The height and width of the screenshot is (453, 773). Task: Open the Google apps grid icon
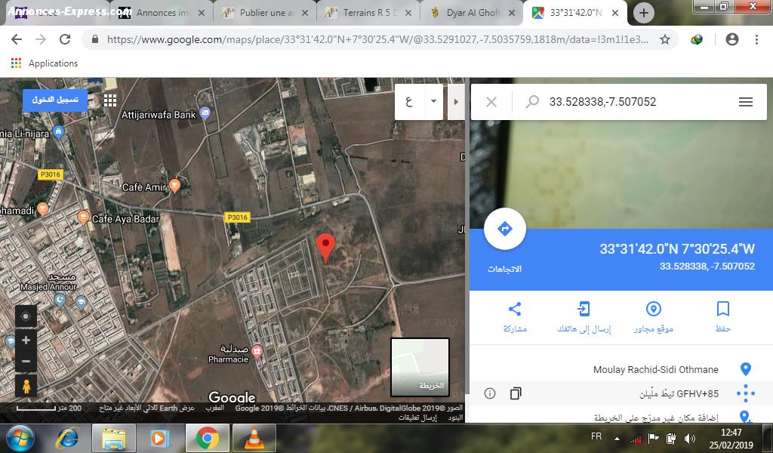click(110, 100)
